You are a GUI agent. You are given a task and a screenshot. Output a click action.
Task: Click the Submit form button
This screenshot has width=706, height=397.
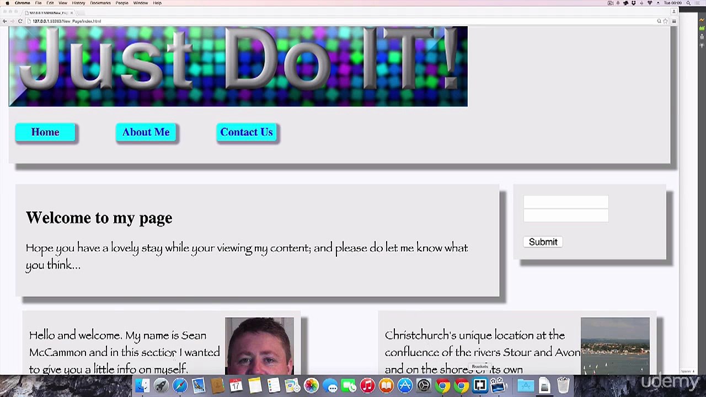click(543, 242)
